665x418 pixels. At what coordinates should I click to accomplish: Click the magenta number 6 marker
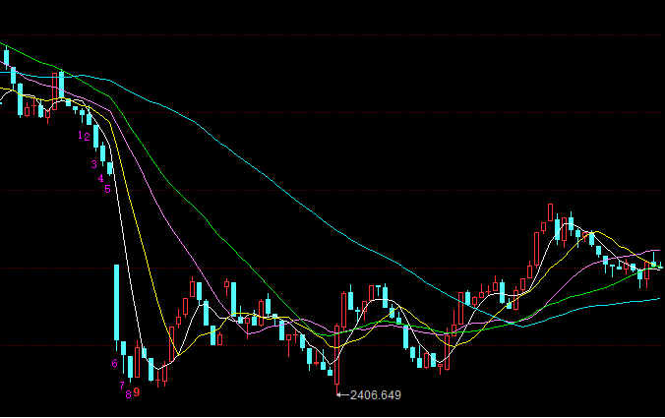click(x=114, y=363)
